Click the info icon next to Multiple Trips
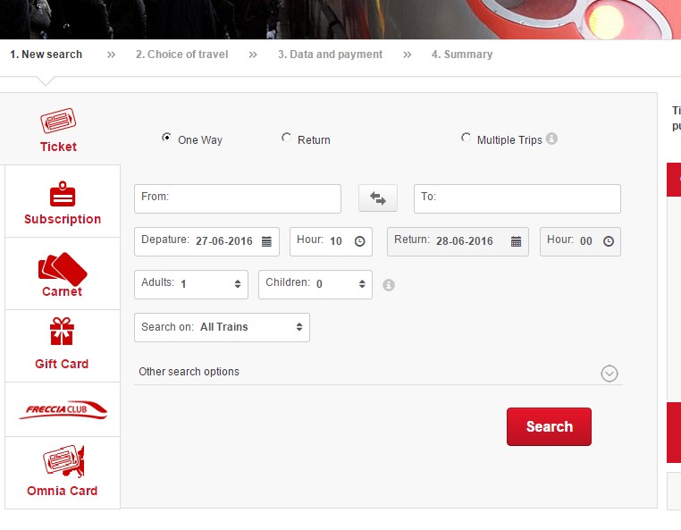The width and height of the screenshot is (681, 530). (x=551, y=139)
